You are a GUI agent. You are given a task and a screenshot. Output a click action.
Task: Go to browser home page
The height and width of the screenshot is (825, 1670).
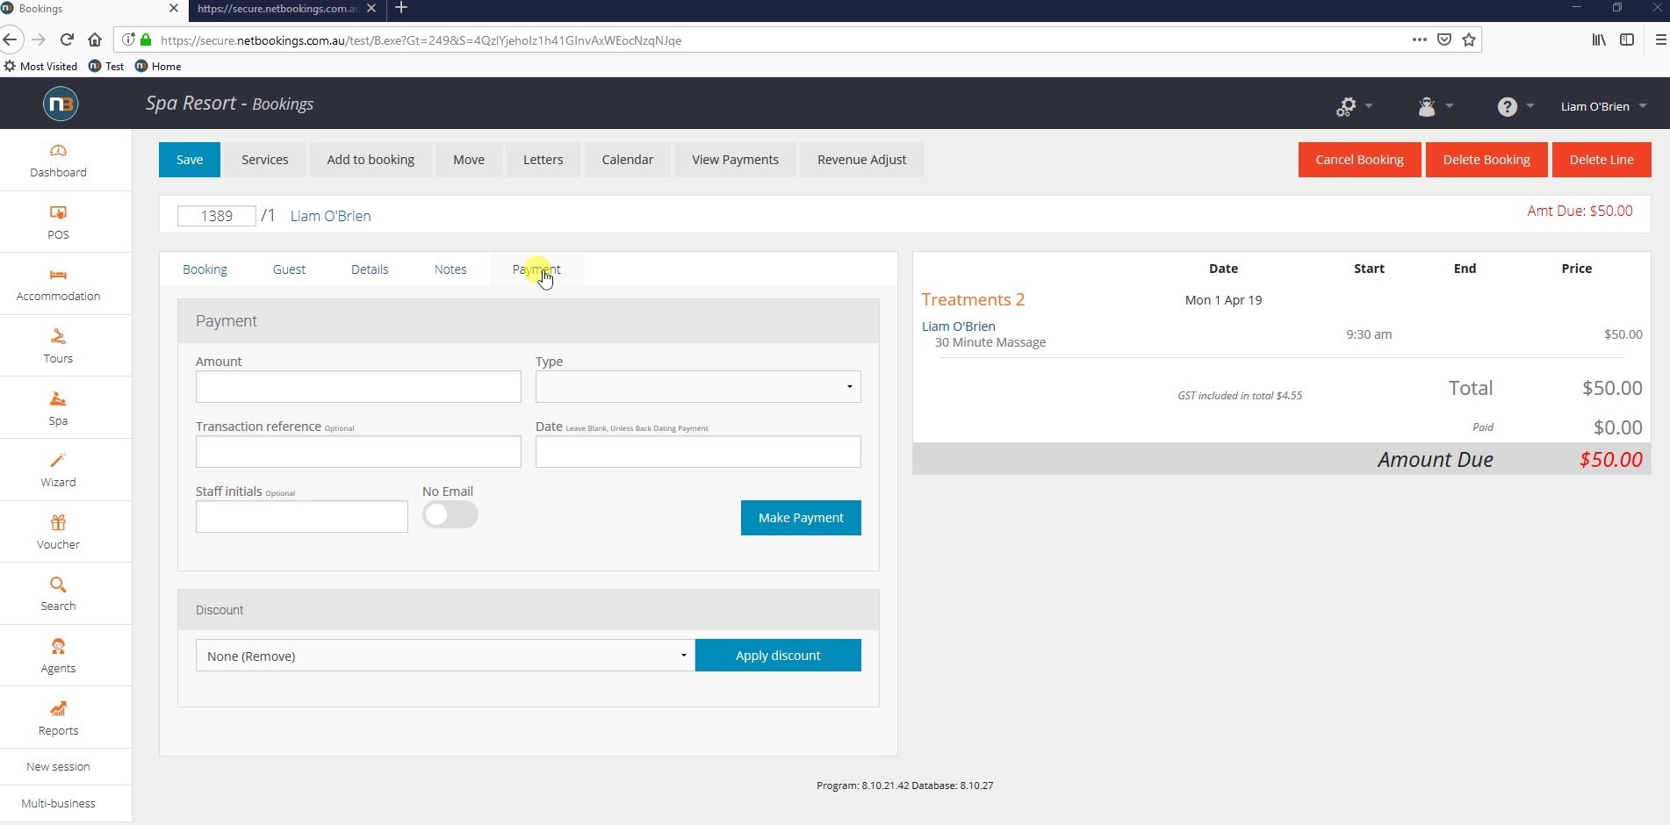click(x=95, y=39)
